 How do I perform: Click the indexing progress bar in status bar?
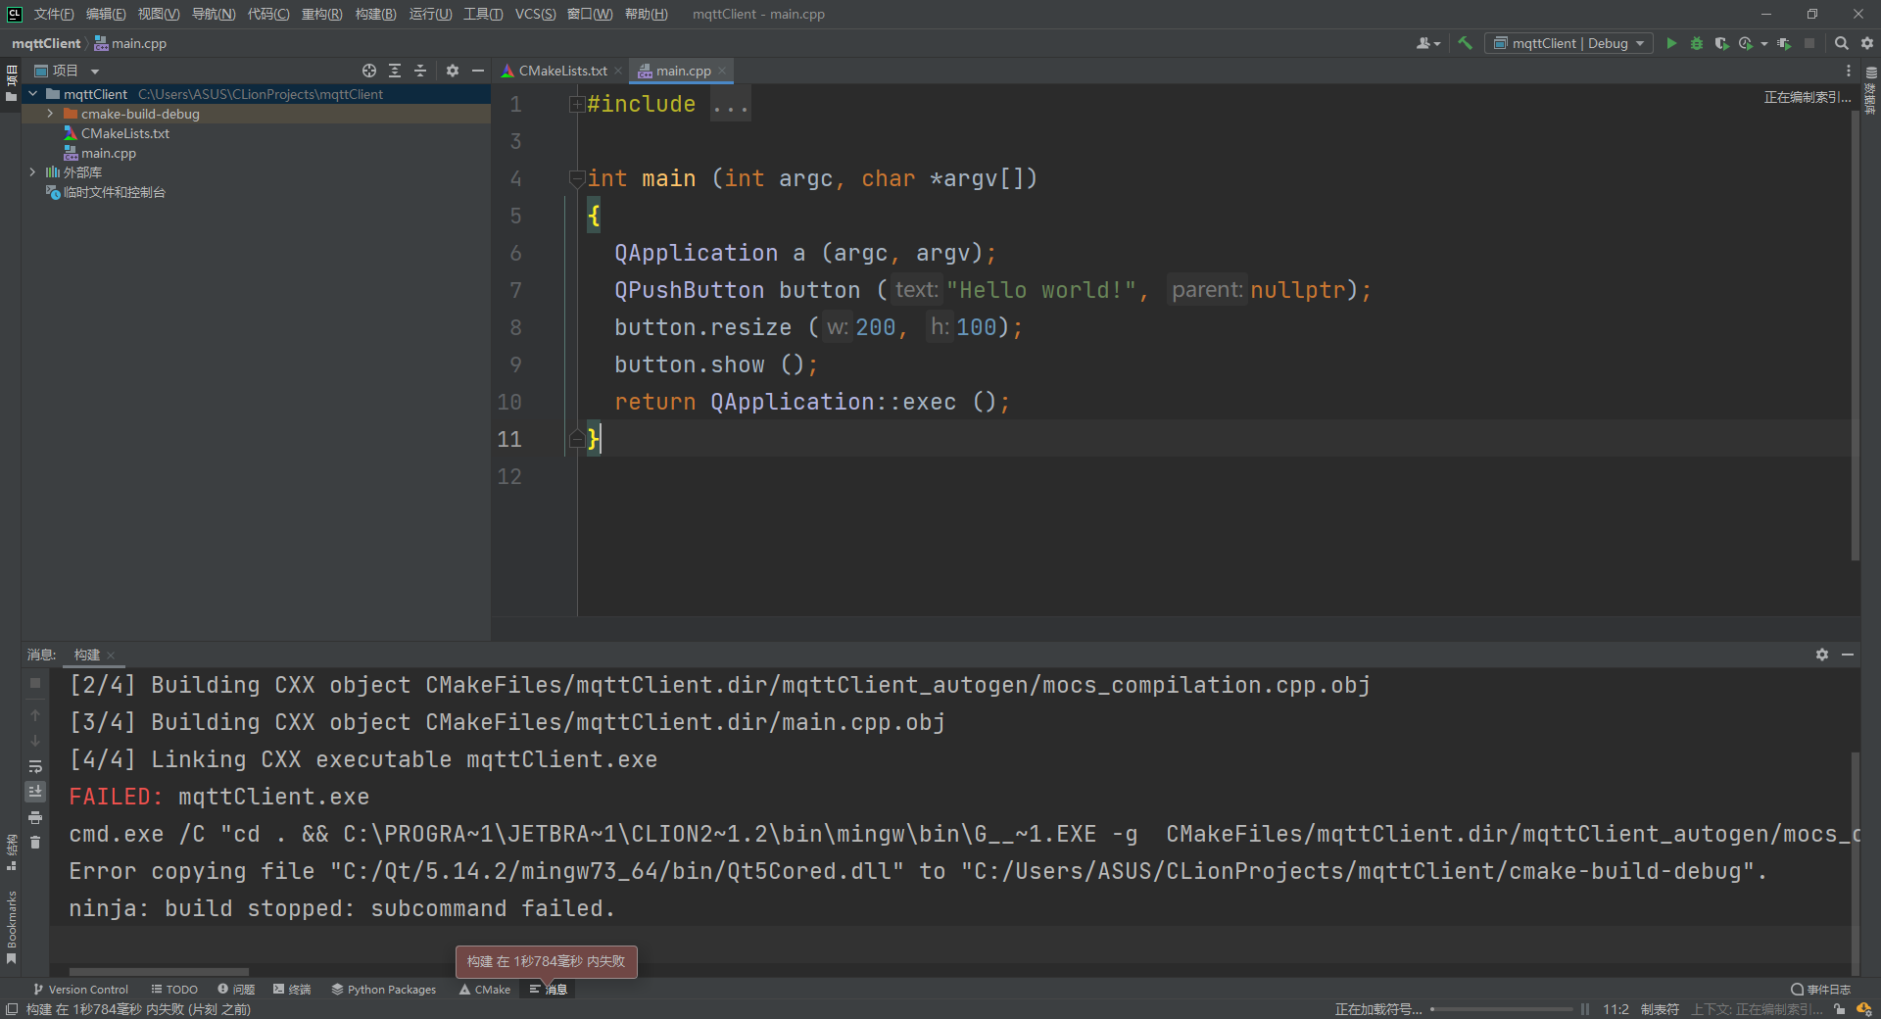pos(1502,1009)
